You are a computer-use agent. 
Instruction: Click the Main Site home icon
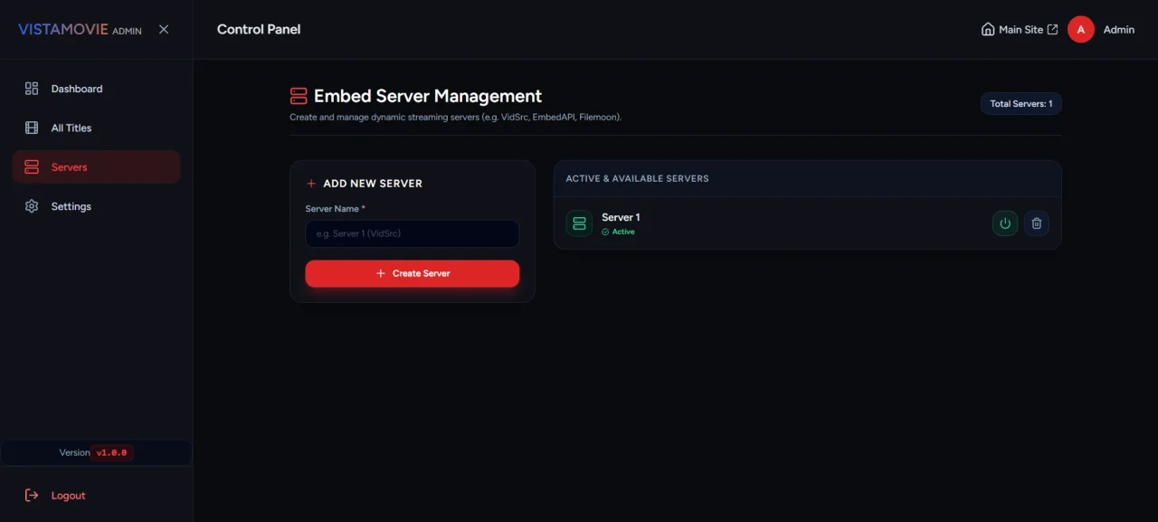pos(988,29)
